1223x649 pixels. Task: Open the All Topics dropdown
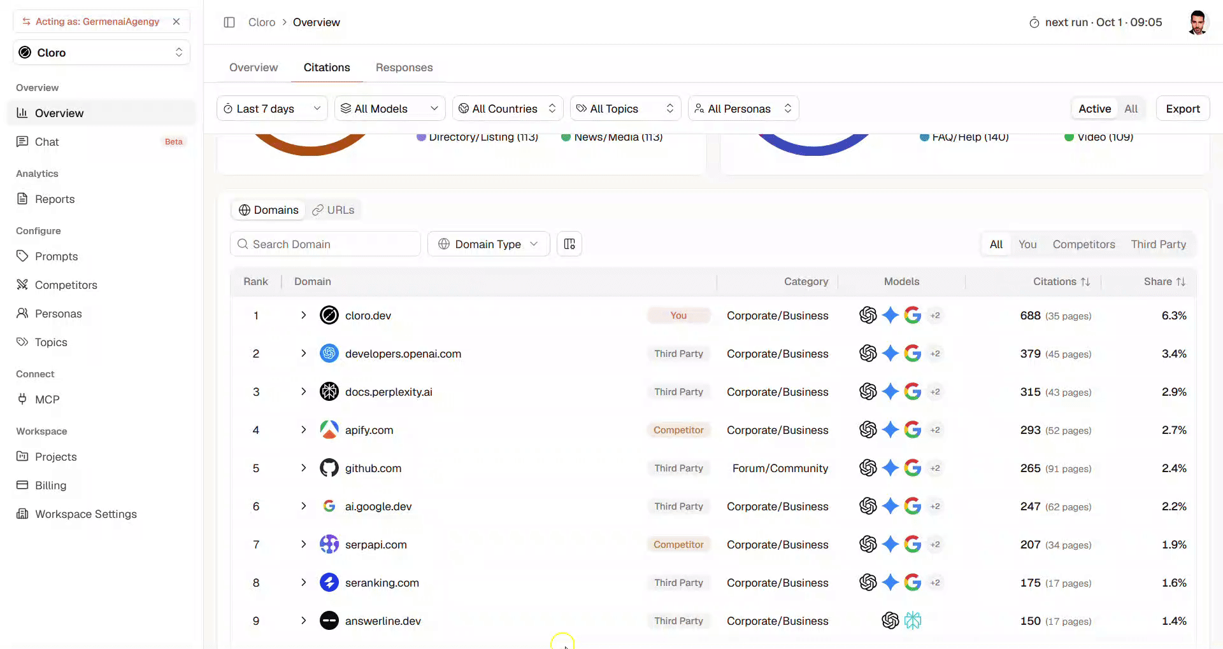click(x=626, y=109)
